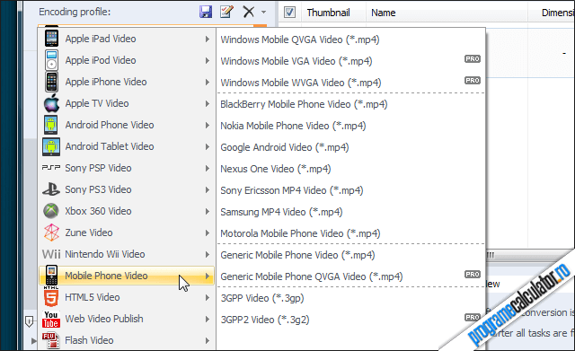Click the Zune Video icon

coord(51,233)
